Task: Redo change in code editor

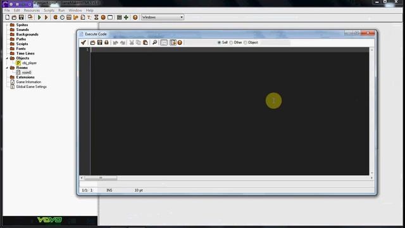Action: pos(122,42)
